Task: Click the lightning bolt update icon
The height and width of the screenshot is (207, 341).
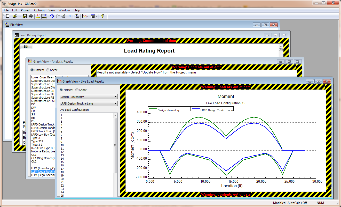Action: (102, 16)
